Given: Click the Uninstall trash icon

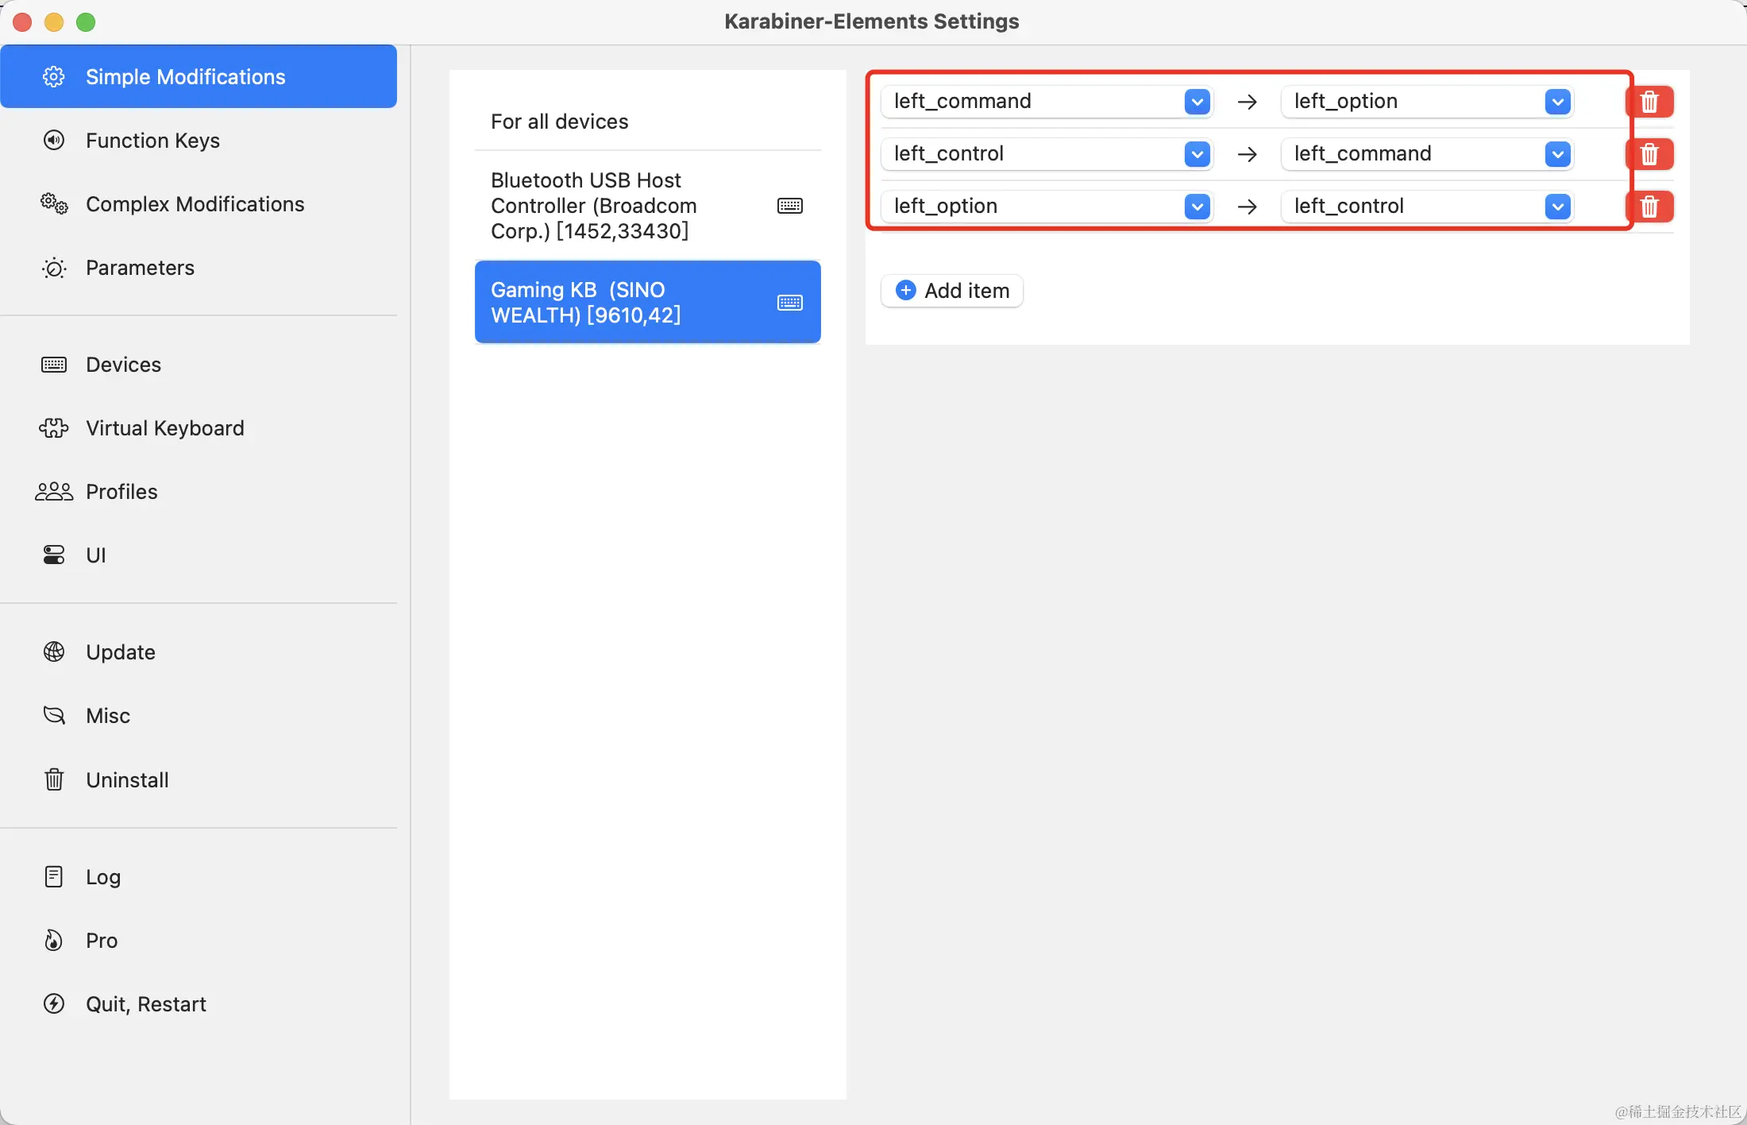Looking at the screenshot, I should tap(54, 779).
